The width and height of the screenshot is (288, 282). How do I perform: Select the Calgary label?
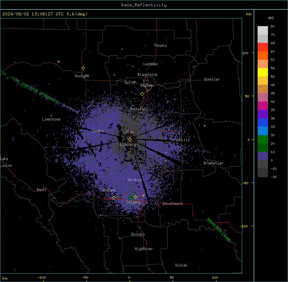pyautogui.click(x=134, y=202)
